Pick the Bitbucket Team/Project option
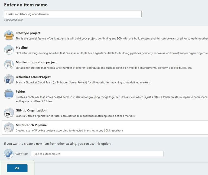Screen dimensions: 208x175 click(33, 77)
